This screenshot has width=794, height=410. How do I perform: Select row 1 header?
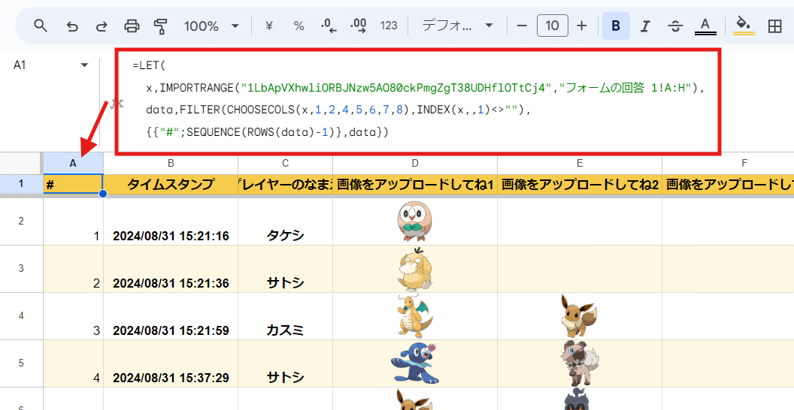(x=21, y=184)
